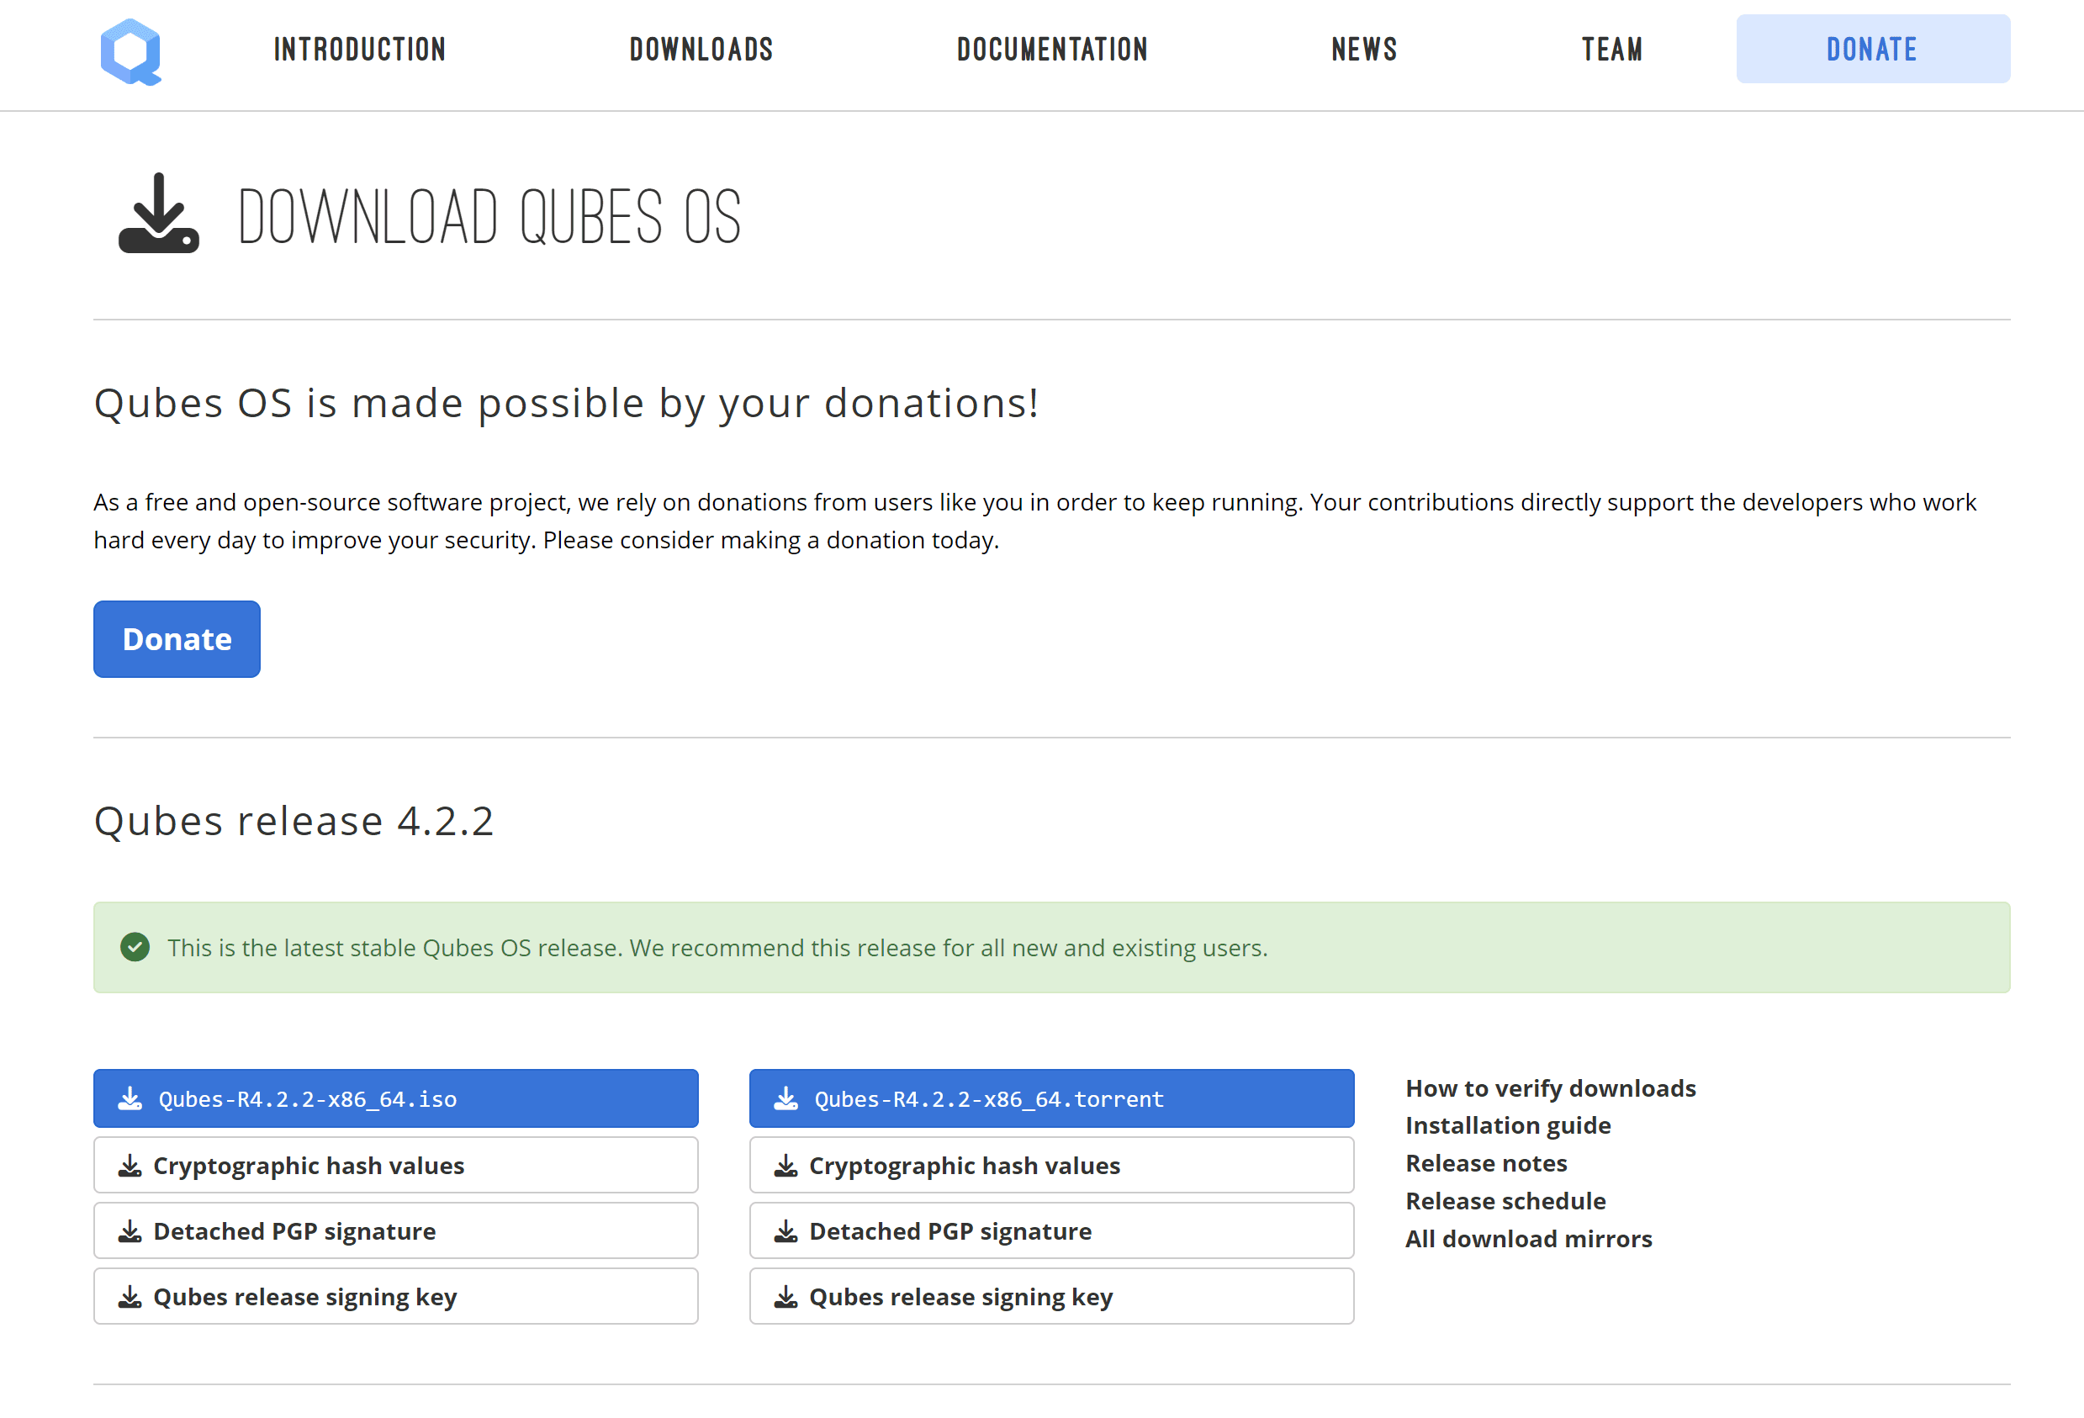The width and height of the screenshot is (2084, 1418).
Task: Click the download icon beside the torrent Cryptographic hash values
Action: click(785, 1165)
